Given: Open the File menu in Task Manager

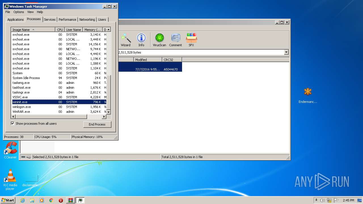Looking at the screenshot, I should pos(8,12).
